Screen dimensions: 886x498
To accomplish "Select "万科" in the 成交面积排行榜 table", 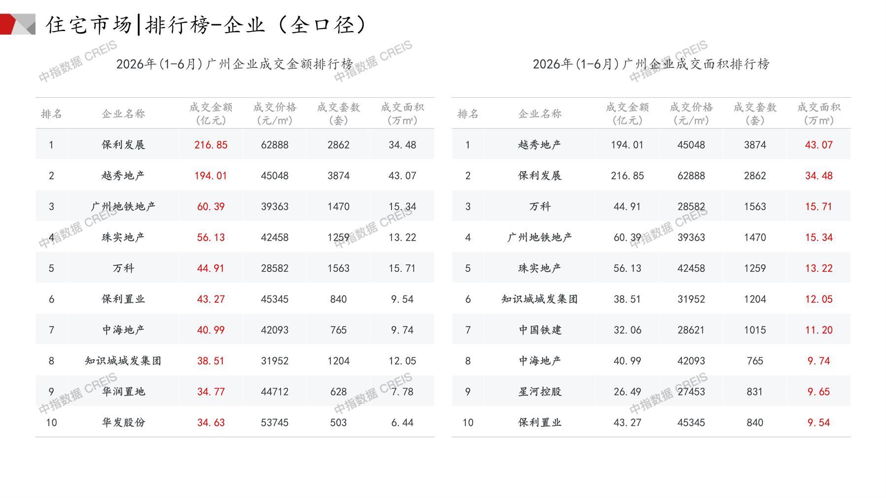I will pyautogui.click(x=540, y=207).
